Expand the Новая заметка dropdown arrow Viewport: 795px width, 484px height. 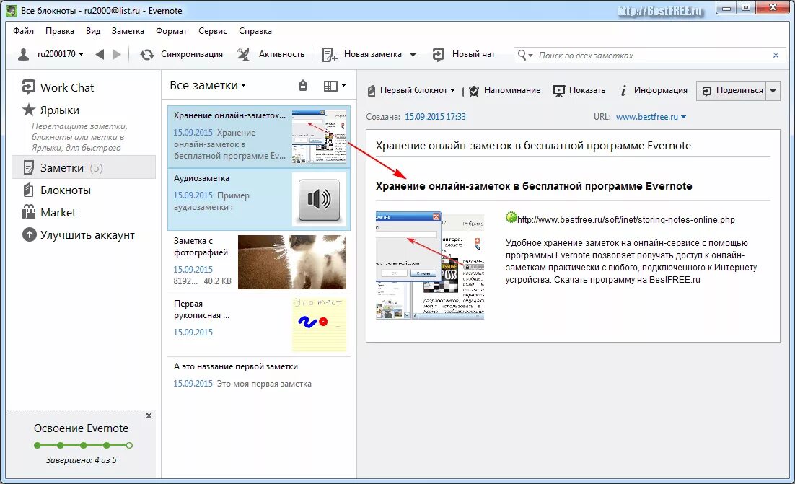click(413, 55)
